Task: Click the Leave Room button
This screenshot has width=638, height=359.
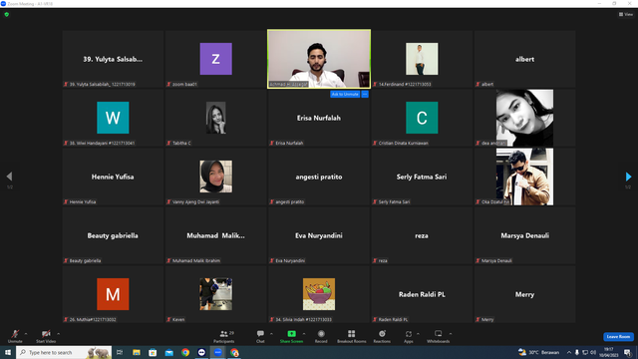Action: [x=618, y=337]
